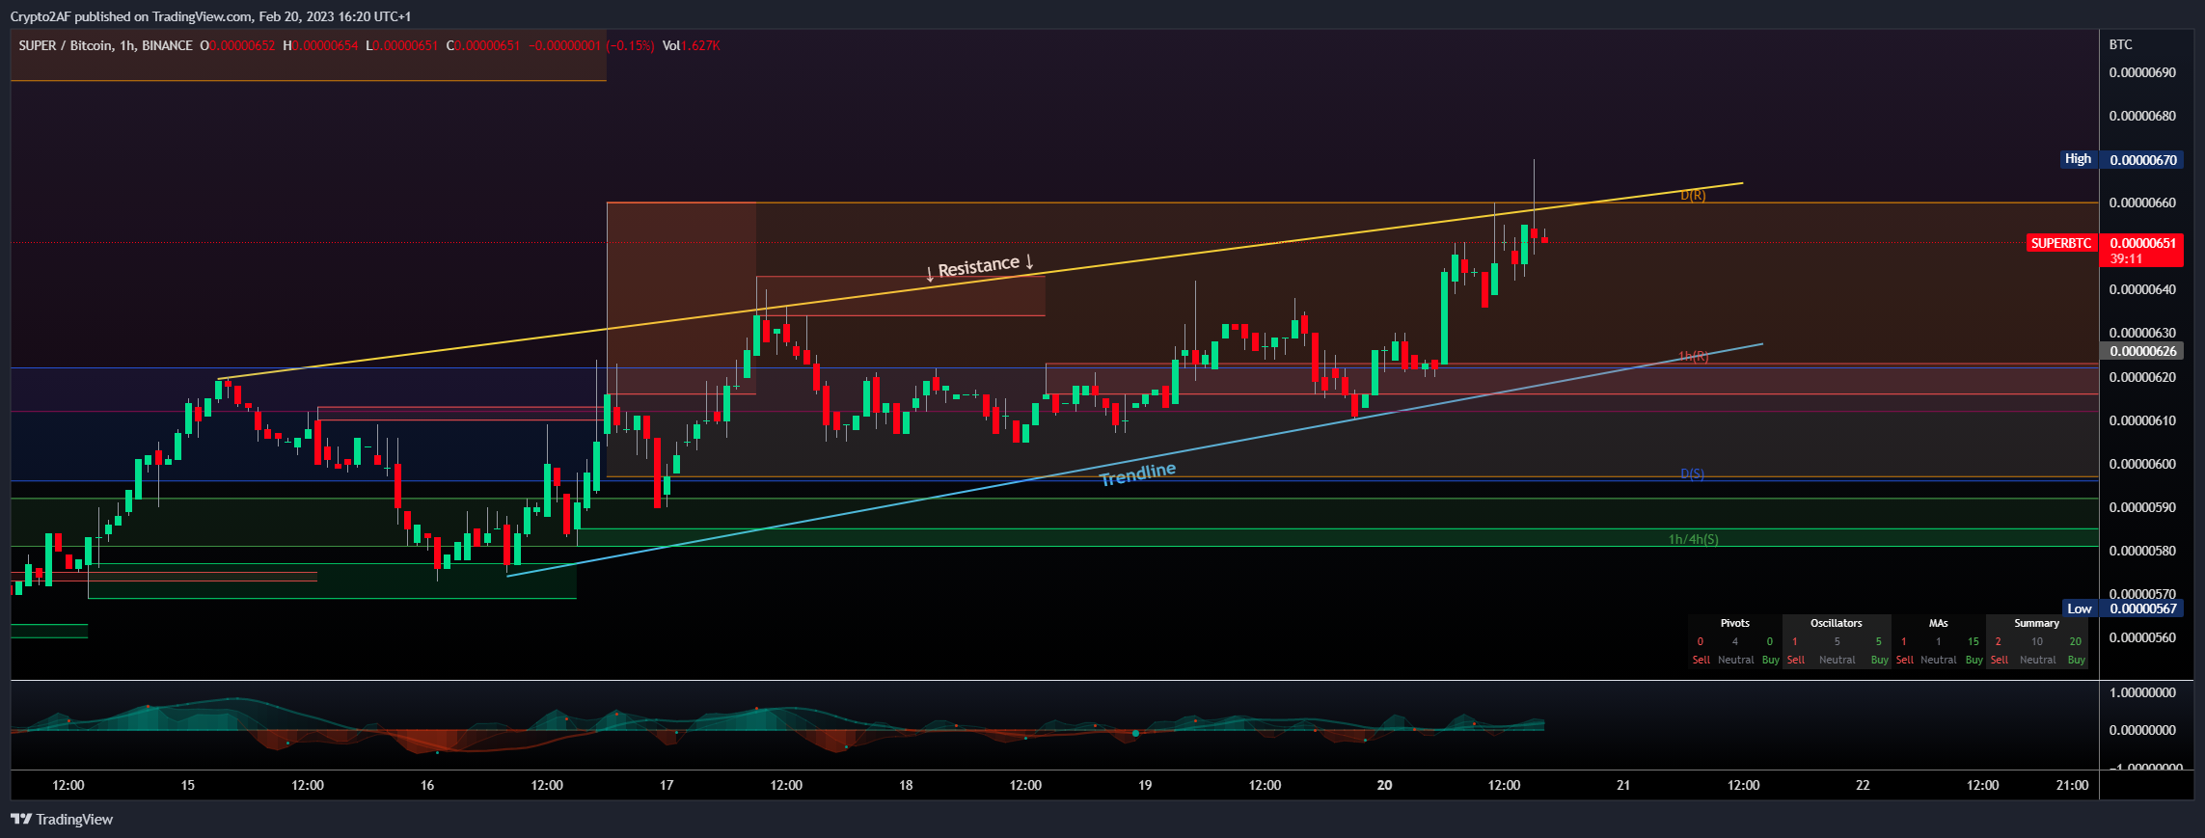Click the BTC currency label on the price axis
Image resolution: width=2205 pixels, height=838 pixels.
[x=2120, y=44]
